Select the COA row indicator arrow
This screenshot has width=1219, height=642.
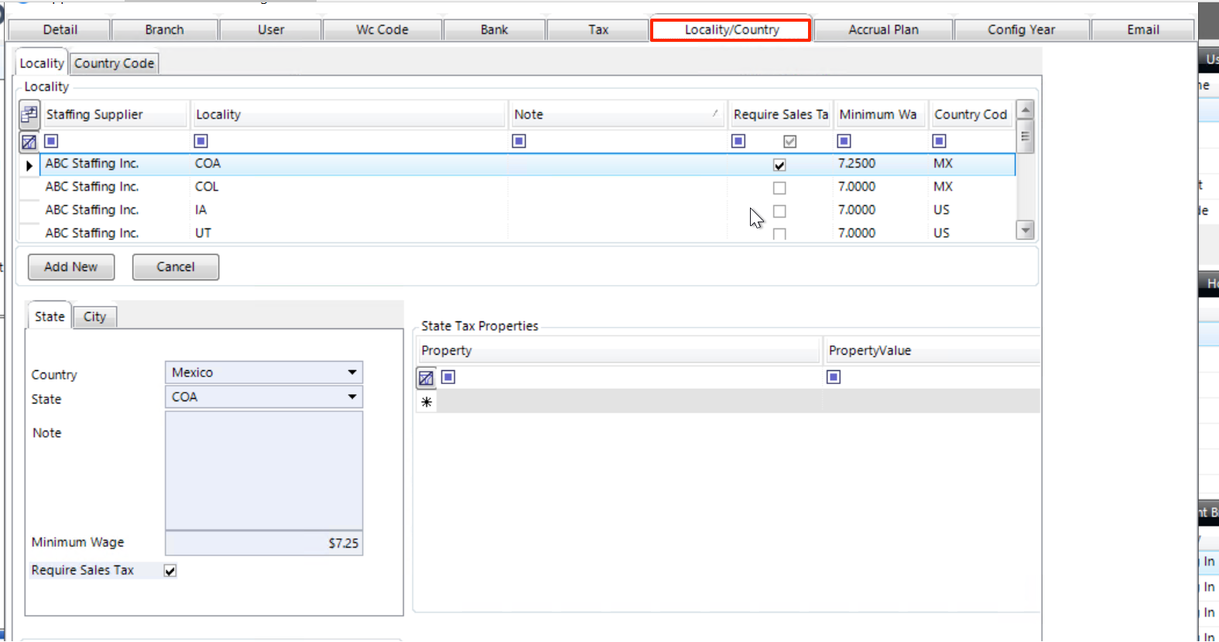click(29, 165)
